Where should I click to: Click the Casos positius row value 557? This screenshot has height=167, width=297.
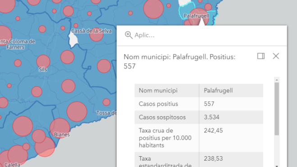click(209, 104)
